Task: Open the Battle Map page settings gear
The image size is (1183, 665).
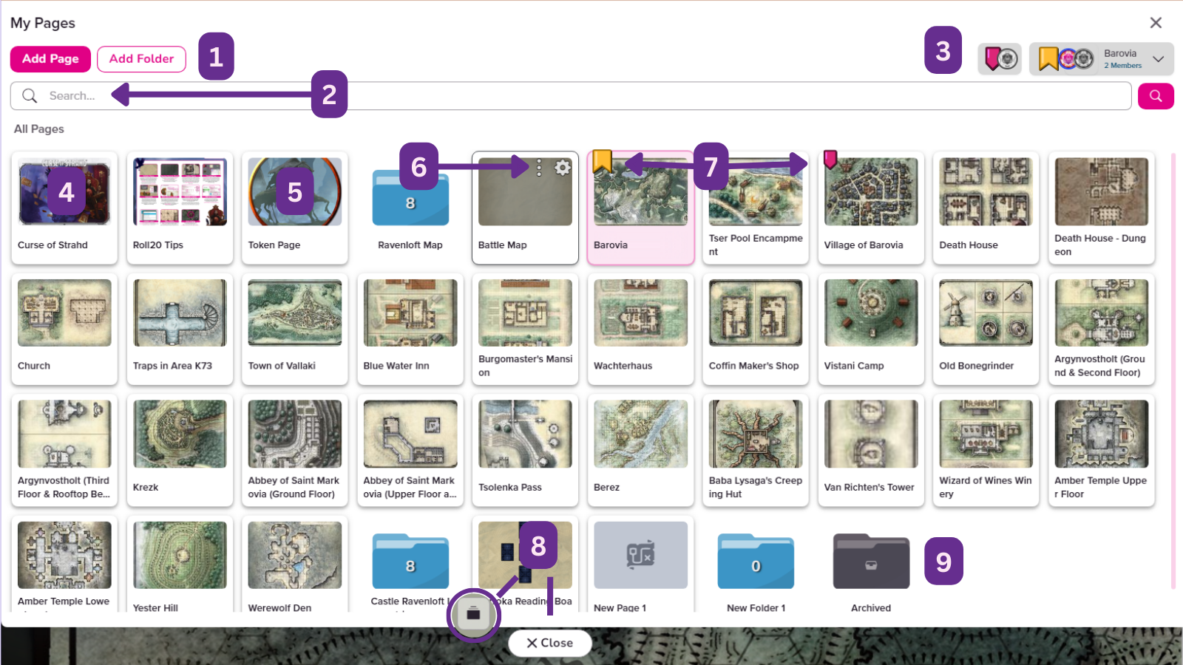Action: [563, 168]
